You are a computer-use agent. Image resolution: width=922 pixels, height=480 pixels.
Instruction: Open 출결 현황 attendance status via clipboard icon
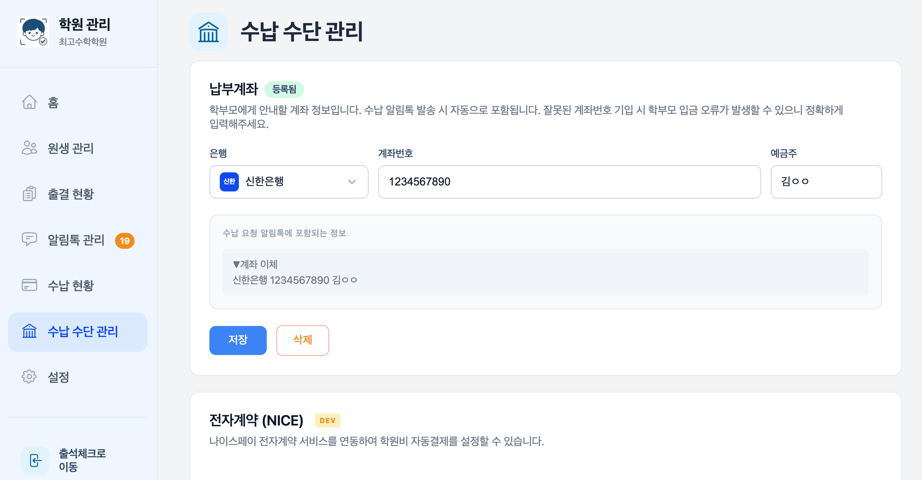click(29, 194)
